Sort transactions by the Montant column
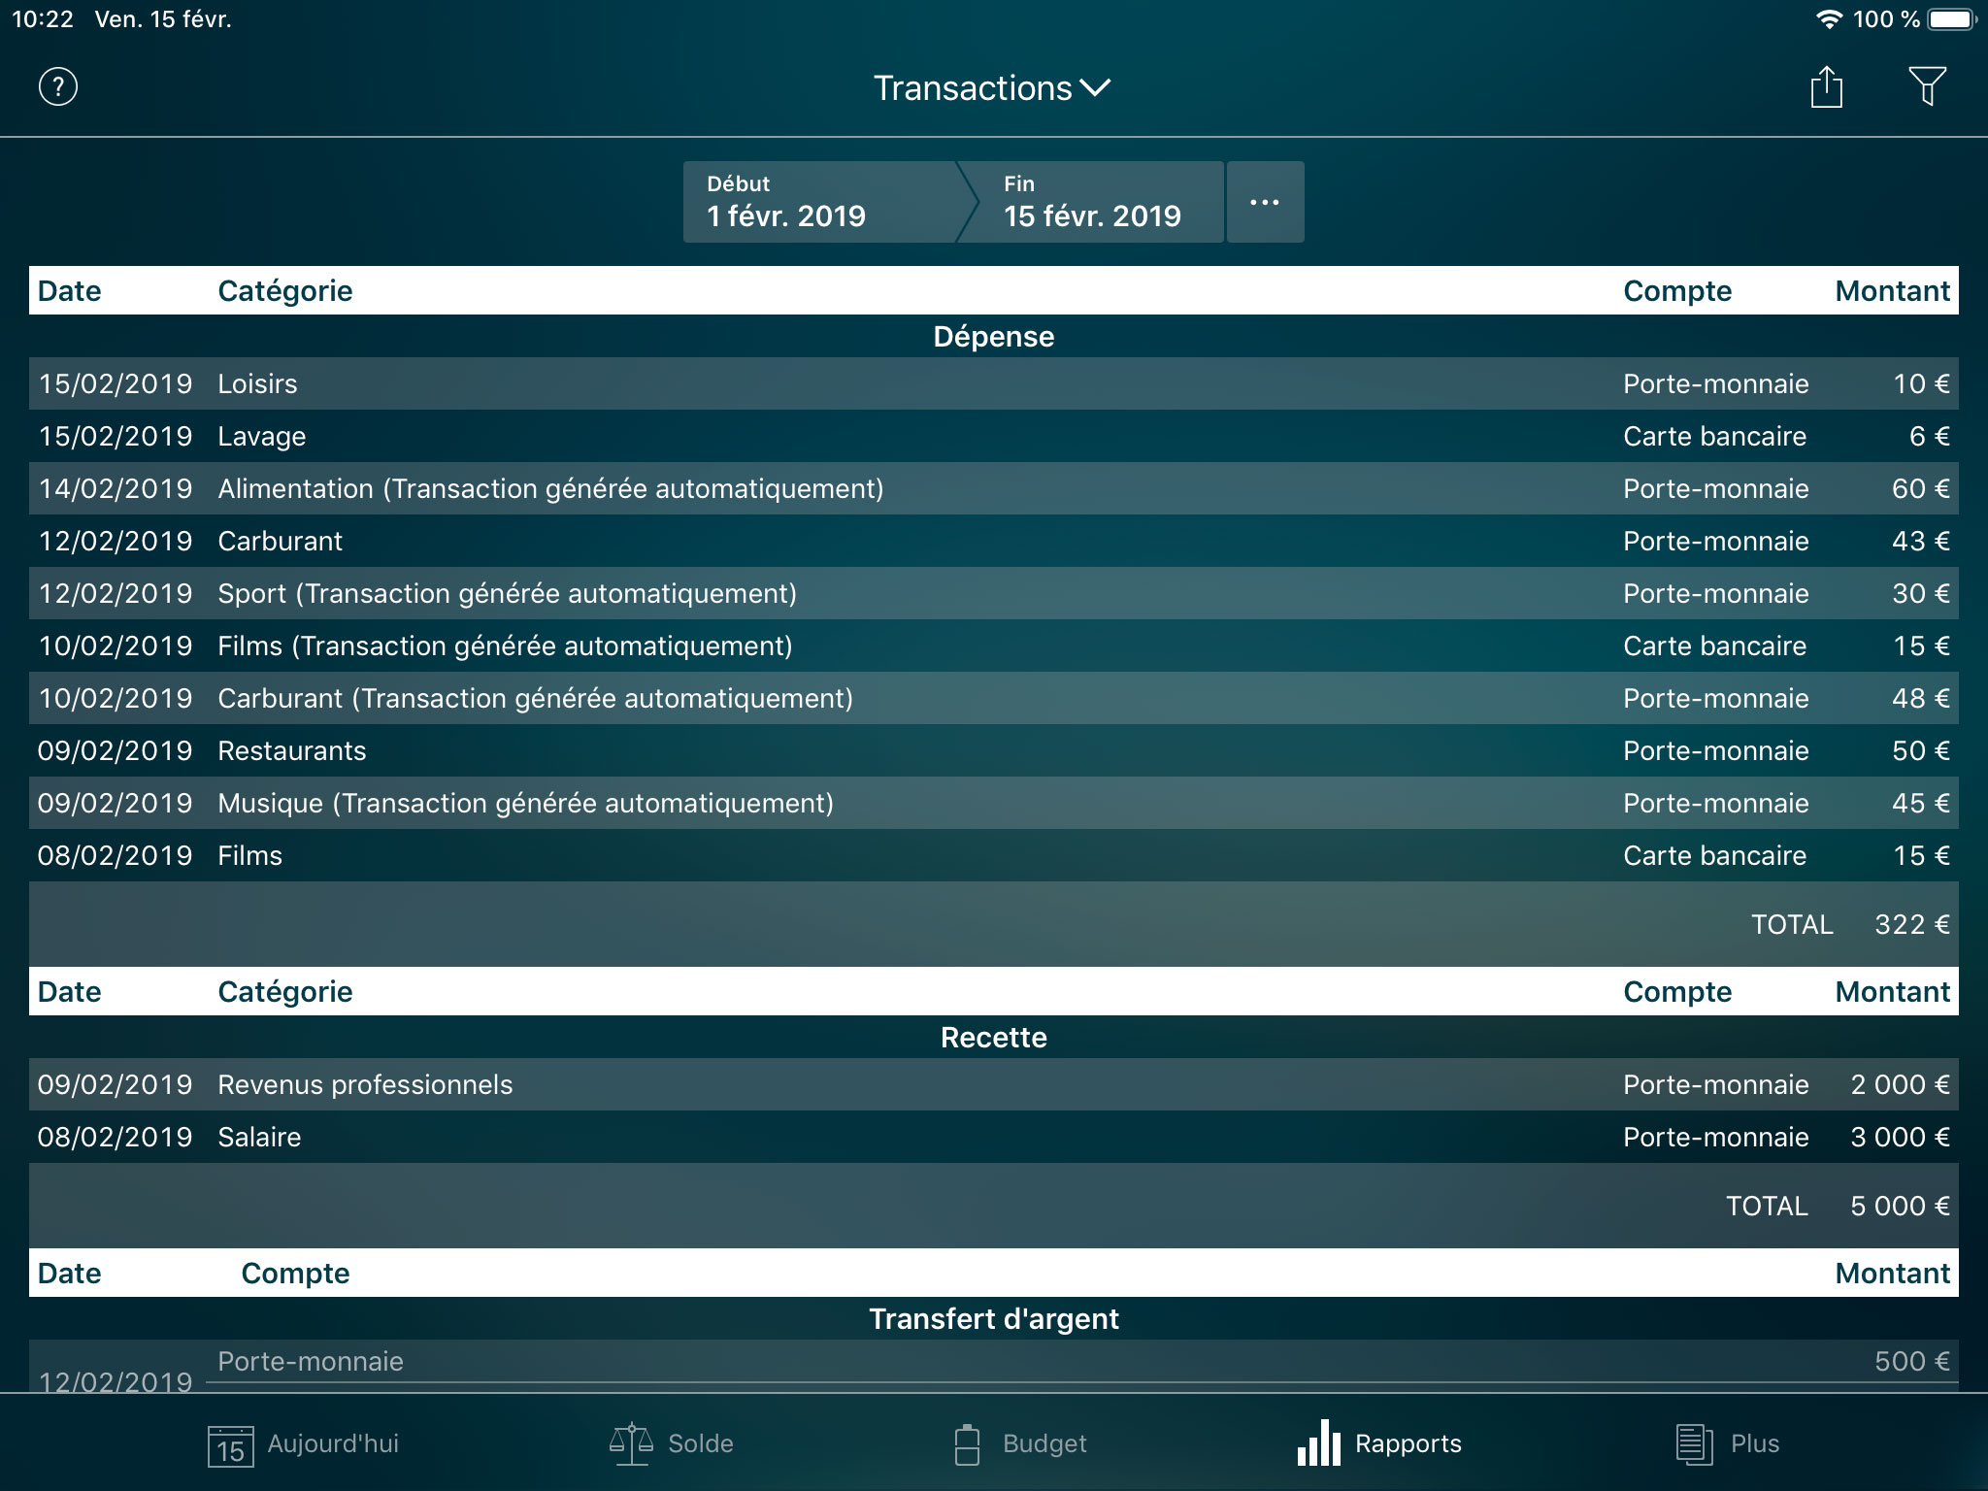Viewport: 1988px width, 1491px height. 1891,290
